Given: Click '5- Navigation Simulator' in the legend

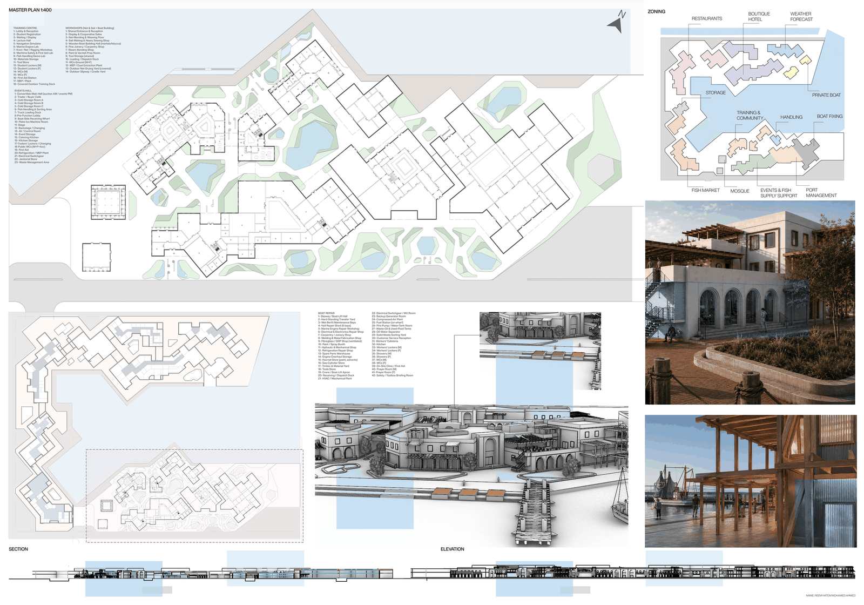Looking at the screenshot, I should [x=27, y=44].
